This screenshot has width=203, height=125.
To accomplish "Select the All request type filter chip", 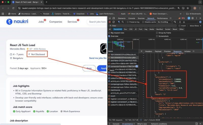I will click(110, 29).
